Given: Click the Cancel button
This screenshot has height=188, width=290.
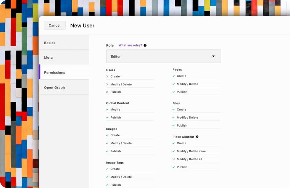Looking at the screenshot, I should pyautogui.click(x=55, y=25).
